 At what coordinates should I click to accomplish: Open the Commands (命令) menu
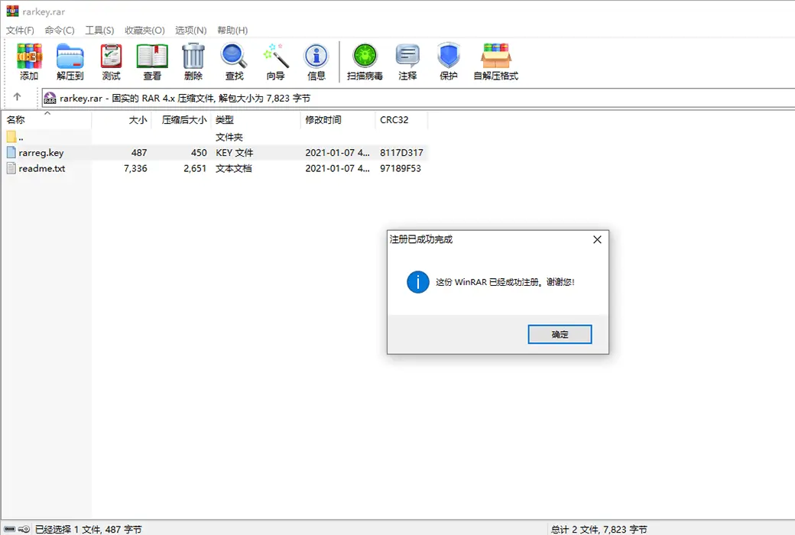[60, 30]
